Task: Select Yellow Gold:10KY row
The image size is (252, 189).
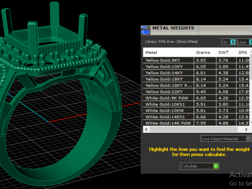Action: 196,67
